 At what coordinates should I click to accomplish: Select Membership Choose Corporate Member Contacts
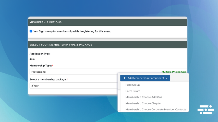(156, 109)
